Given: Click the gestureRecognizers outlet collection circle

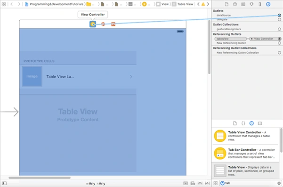Looking at the screenshot, I should tap(279, 29).
